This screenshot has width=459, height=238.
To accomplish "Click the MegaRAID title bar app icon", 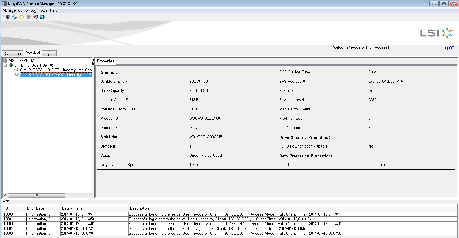I will point(4,4).
